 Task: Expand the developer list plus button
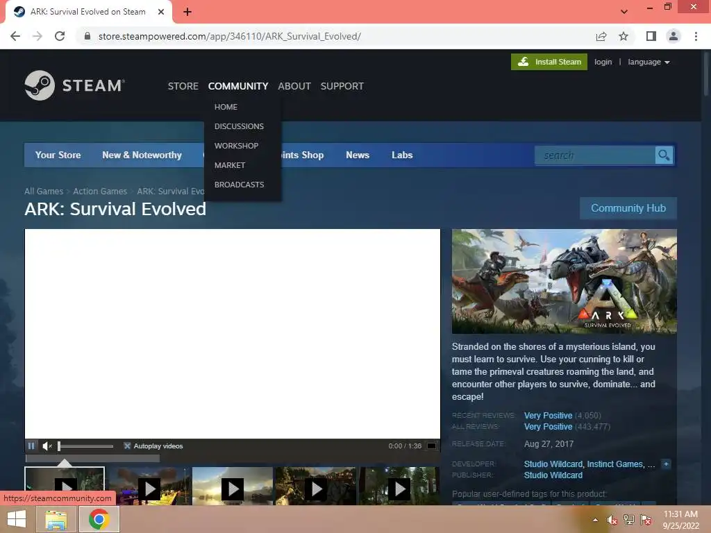point(666,464)
